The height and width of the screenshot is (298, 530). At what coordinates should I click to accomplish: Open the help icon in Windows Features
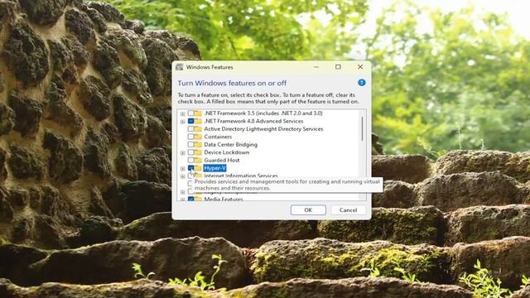(x=361, y=83)
